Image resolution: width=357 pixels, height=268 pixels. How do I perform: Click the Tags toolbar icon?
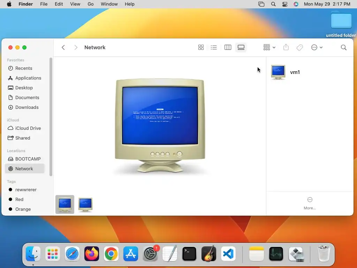(x=299, y=47)
